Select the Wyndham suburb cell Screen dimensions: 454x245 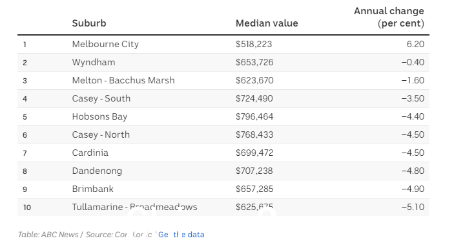[94, 62]
